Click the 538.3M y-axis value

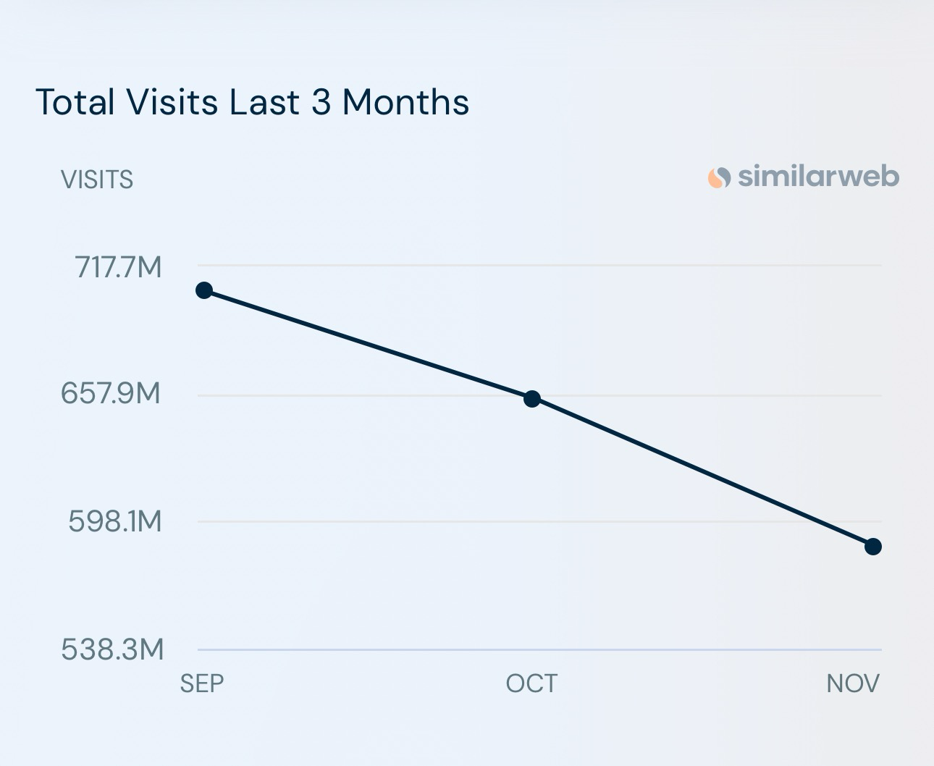[112, 649]
